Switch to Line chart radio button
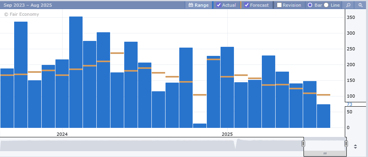Viewport: 368px width, 157px height. click(x=326, y=5)
